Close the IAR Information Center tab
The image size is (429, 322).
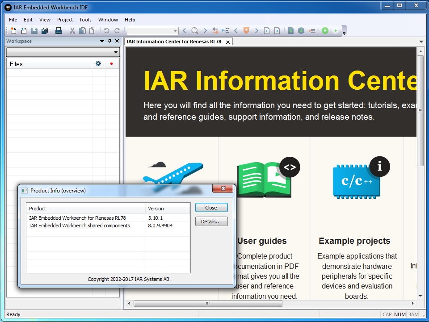[x=227, y=42]
